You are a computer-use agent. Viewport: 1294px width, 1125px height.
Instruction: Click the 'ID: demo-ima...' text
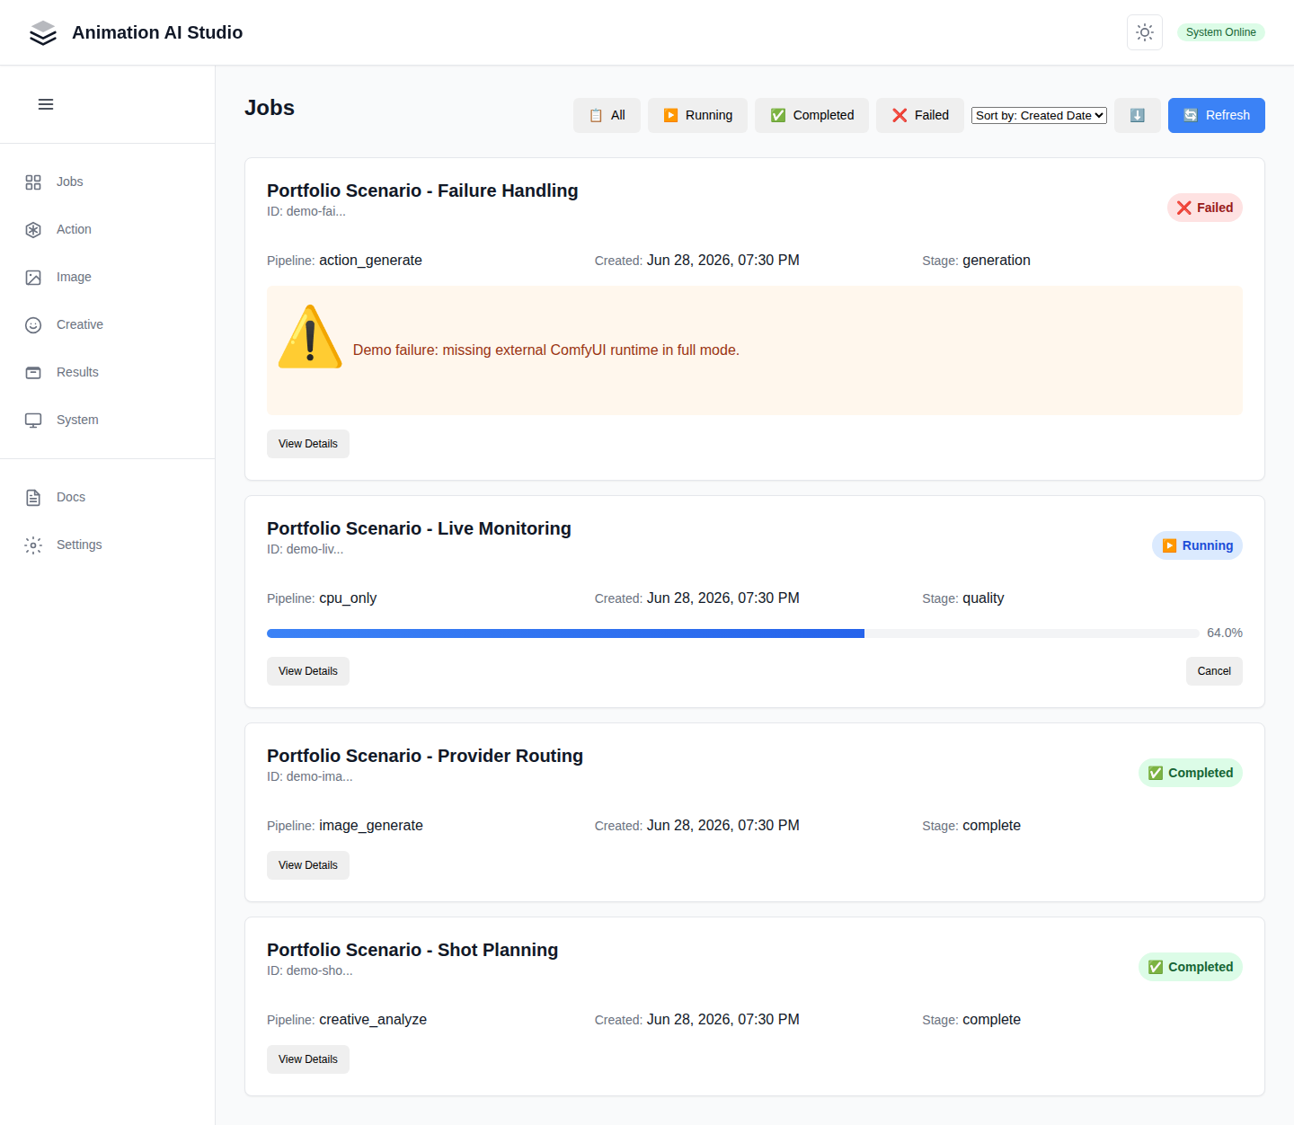[x=310, y=776]
